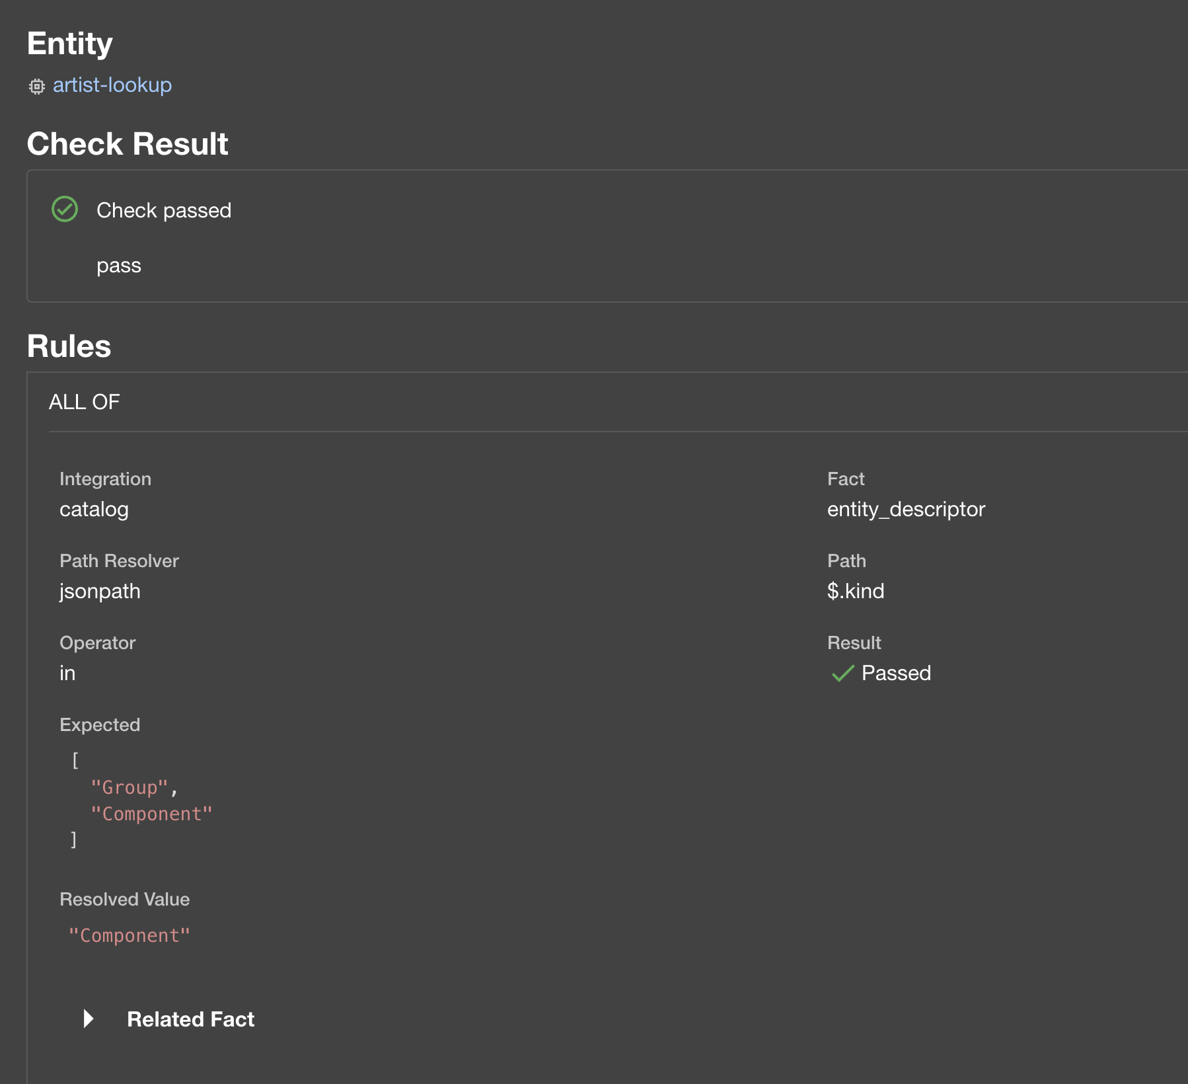Click the 'Resolved Value' label
The width and height of the screenshot is (1188, 1084).
(x=125, y=900)
